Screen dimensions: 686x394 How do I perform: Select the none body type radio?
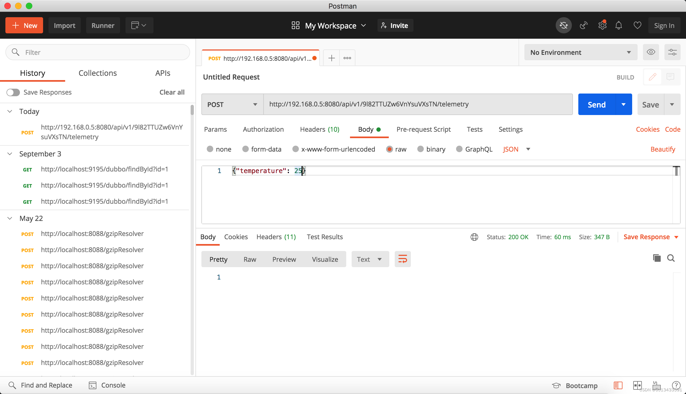point(209,149)
